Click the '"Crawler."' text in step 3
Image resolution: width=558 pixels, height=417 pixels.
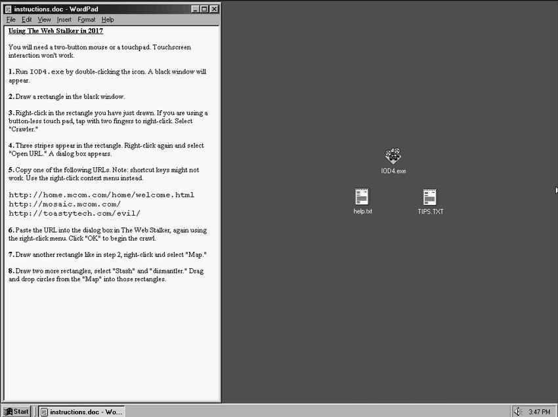tap(23, 129)
